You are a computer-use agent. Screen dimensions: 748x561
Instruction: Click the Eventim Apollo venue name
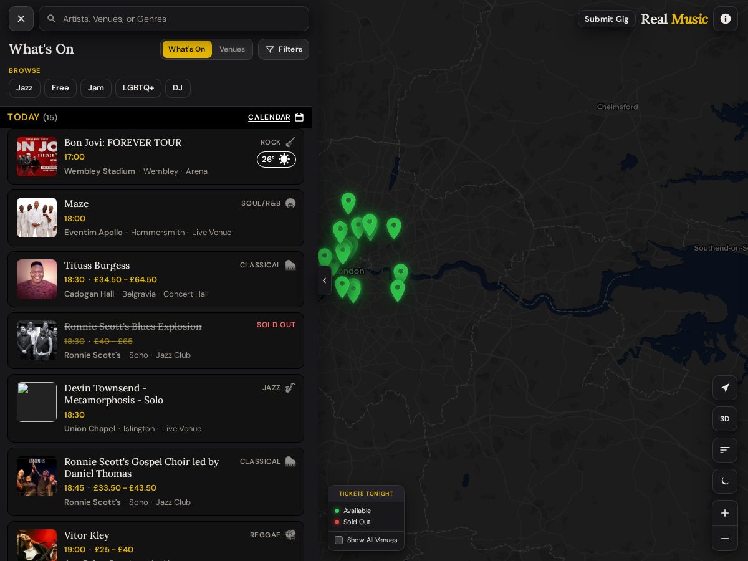[x=93, y=232]
